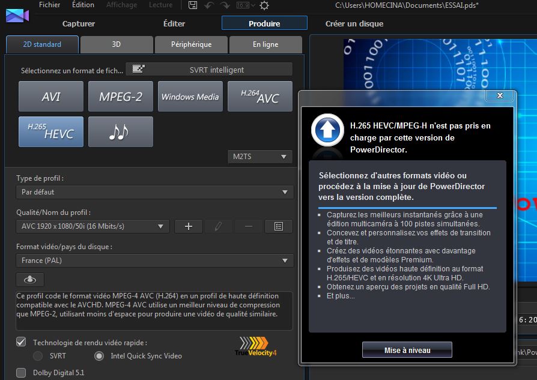Expand the France (PAL) country dropdown
The width and height of the screenshot is (537, 380).
(154, 261)
